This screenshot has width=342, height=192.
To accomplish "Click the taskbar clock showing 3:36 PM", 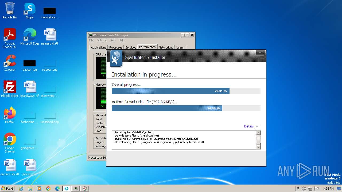I will 328,189.
